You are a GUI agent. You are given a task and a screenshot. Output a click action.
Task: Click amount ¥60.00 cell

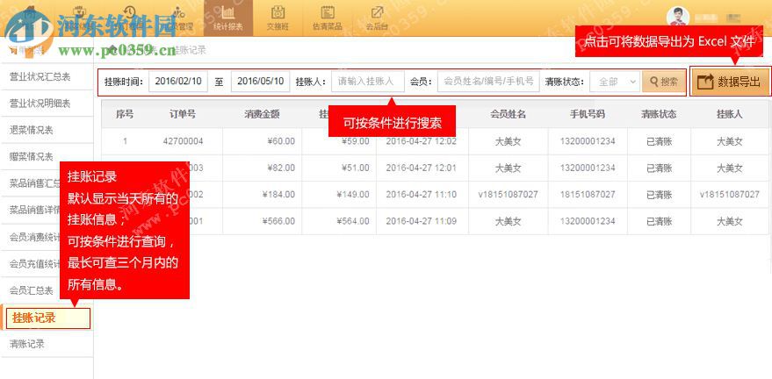tap(281, 141)
